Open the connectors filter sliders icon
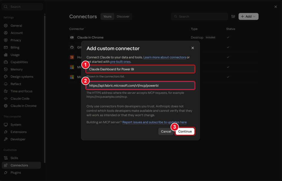The height and width of the screenshot is (181, 282). [233, 17]
